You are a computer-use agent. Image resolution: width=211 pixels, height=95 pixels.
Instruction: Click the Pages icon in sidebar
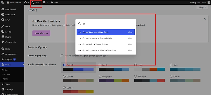(x=3, y=37)
